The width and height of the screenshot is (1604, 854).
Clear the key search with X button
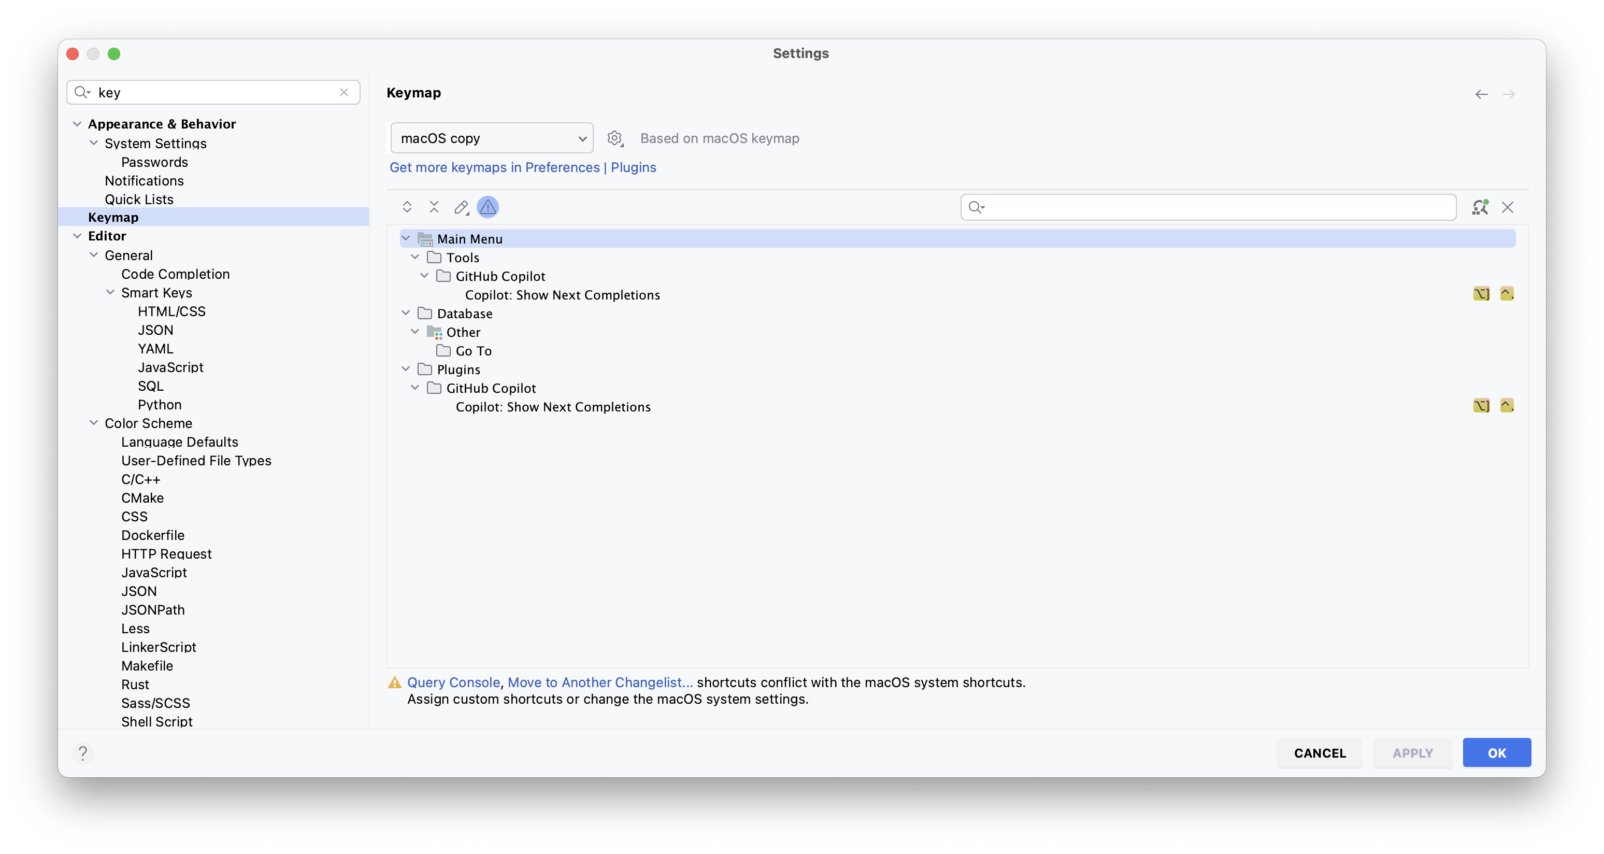click(x=345, y=92)
